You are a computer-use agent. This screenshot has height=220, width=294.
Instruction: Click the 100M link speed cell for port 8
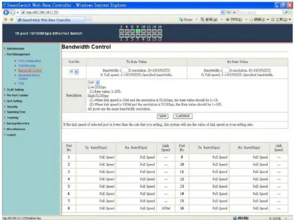166,208
